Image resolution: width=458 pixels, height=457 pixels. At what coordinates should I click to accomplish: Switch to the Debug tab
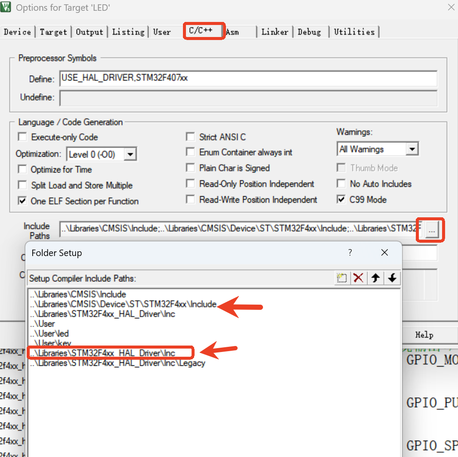tap(310, 31)
